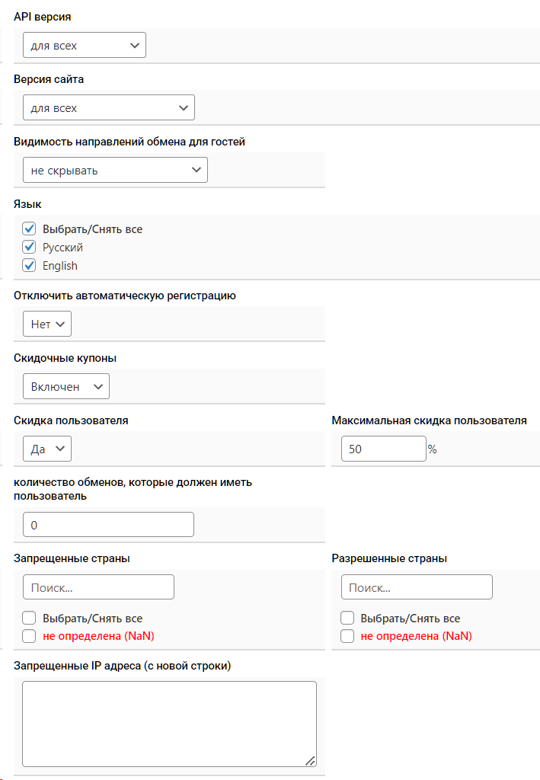Click the Запрещенные IP адреса text area
Viewport: 540px width, 780px height.
pyautogui.click(x=169, y=723)
